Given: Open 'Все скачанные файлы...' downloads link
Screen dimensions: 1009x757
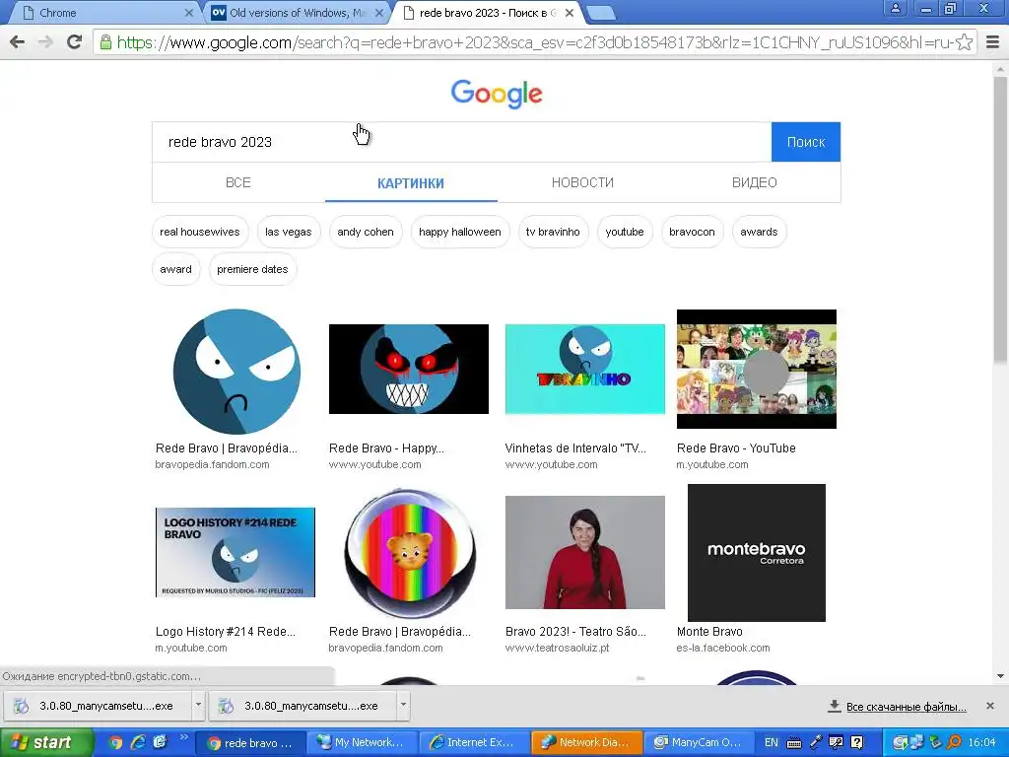Looking at the screenshot, I should tap(907, 706).
